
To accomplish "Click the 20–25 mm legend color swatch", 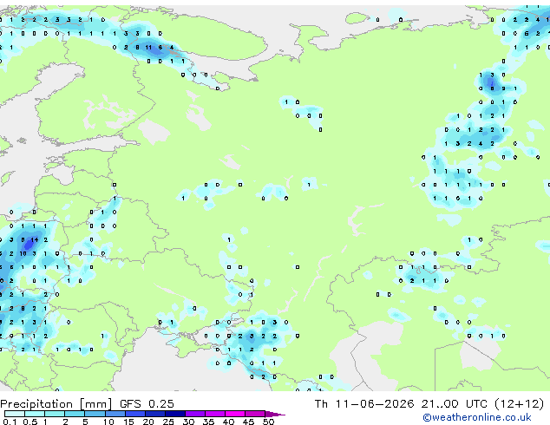I will click(155, 414).
